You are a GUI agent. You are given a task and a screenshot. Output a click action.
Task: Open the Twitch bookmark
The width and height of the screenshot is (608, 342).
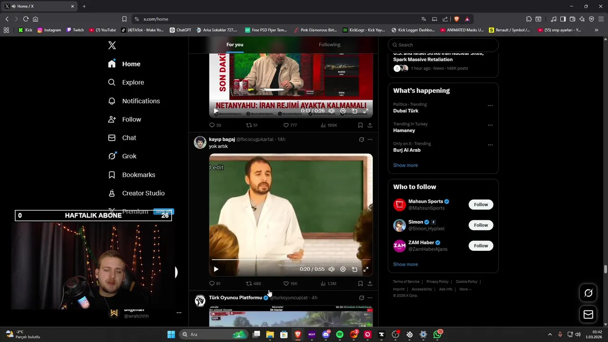(x=75, y=30)
